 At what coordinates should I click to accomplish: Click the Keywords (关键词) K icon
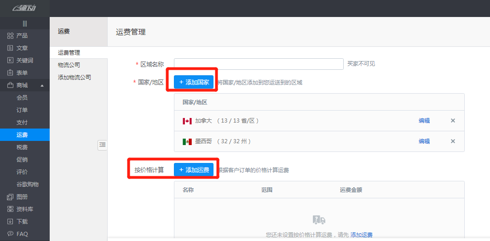tap(10, 61)
